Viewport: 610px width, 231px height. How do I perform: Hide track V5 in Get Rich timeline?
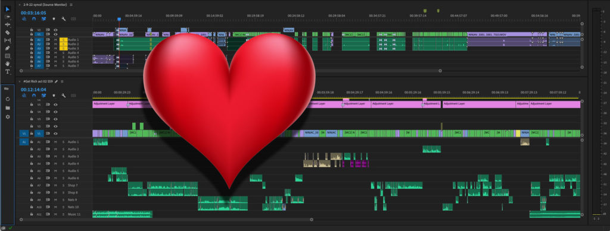point(55,105)
